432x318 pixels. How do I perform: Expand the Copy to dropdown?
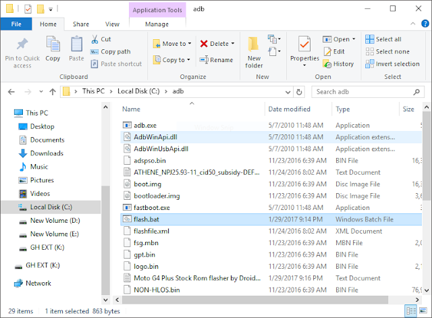click(188, 60)
